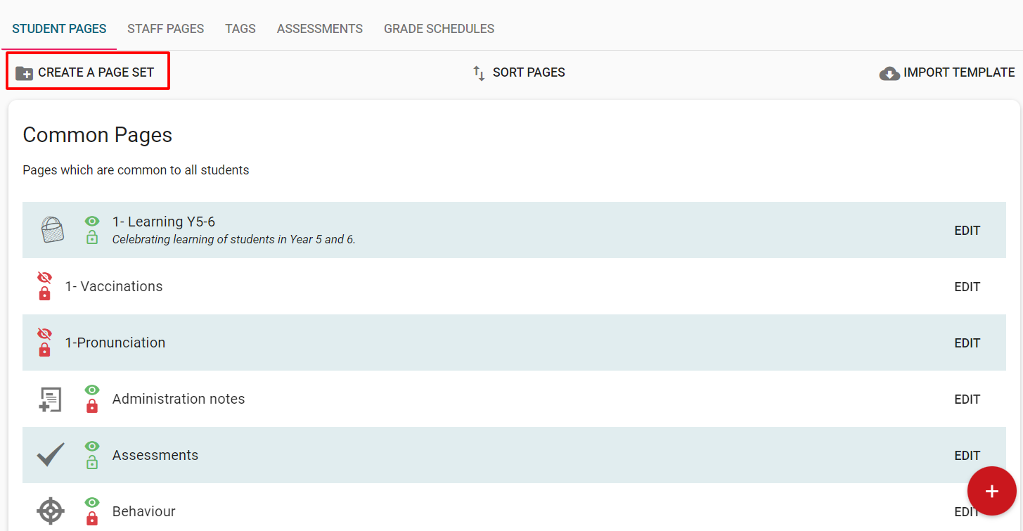Edit the 1-Pronunciation page

(967, 343)
